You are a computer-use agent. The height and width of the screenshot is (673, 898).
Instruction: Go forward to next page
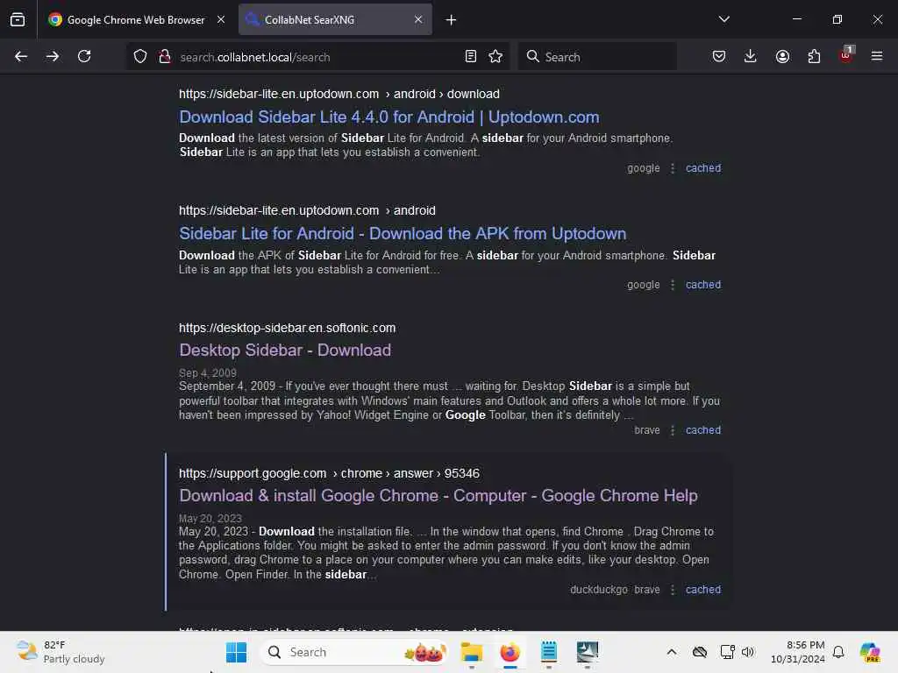(53, 56)
